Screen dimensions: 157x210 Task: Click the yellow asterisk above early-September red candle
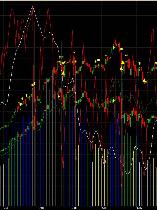pyautogui.click(x=74, y=52)
